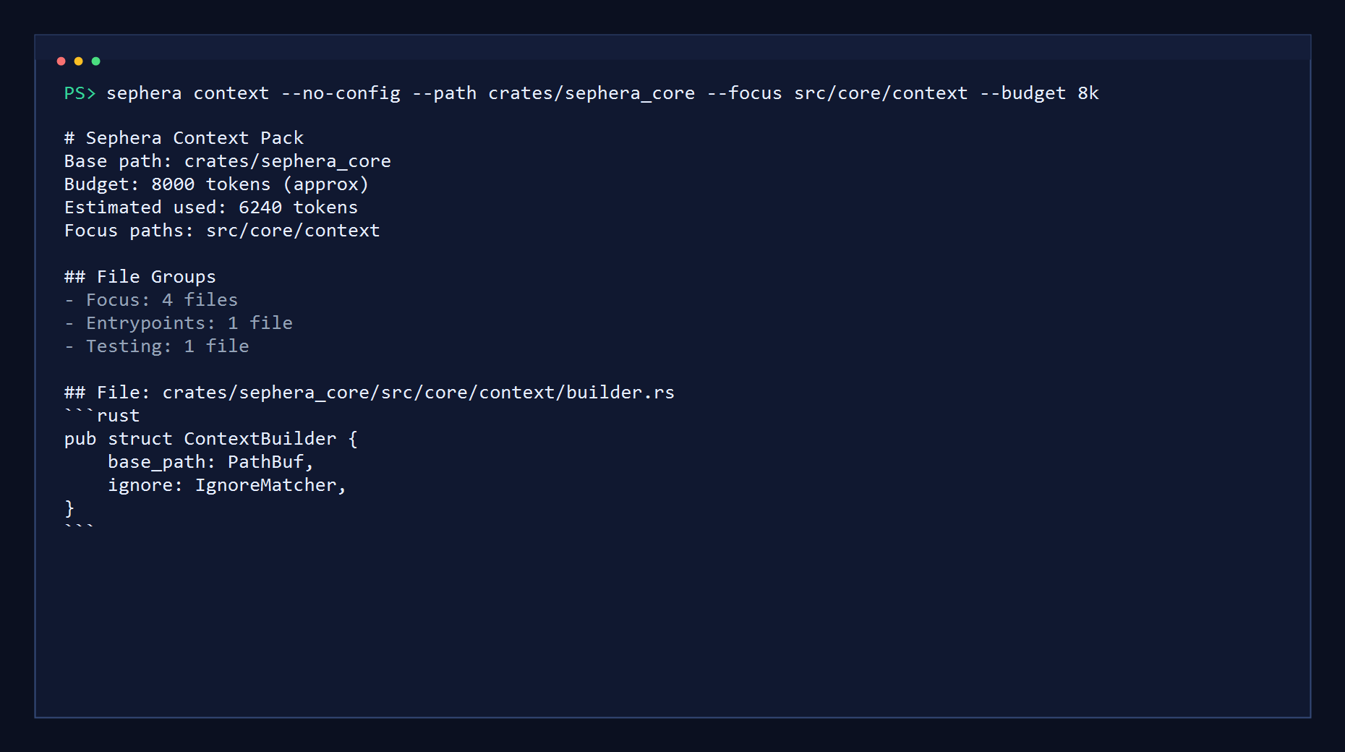Expand the builder.rs file section

(369, 392)
